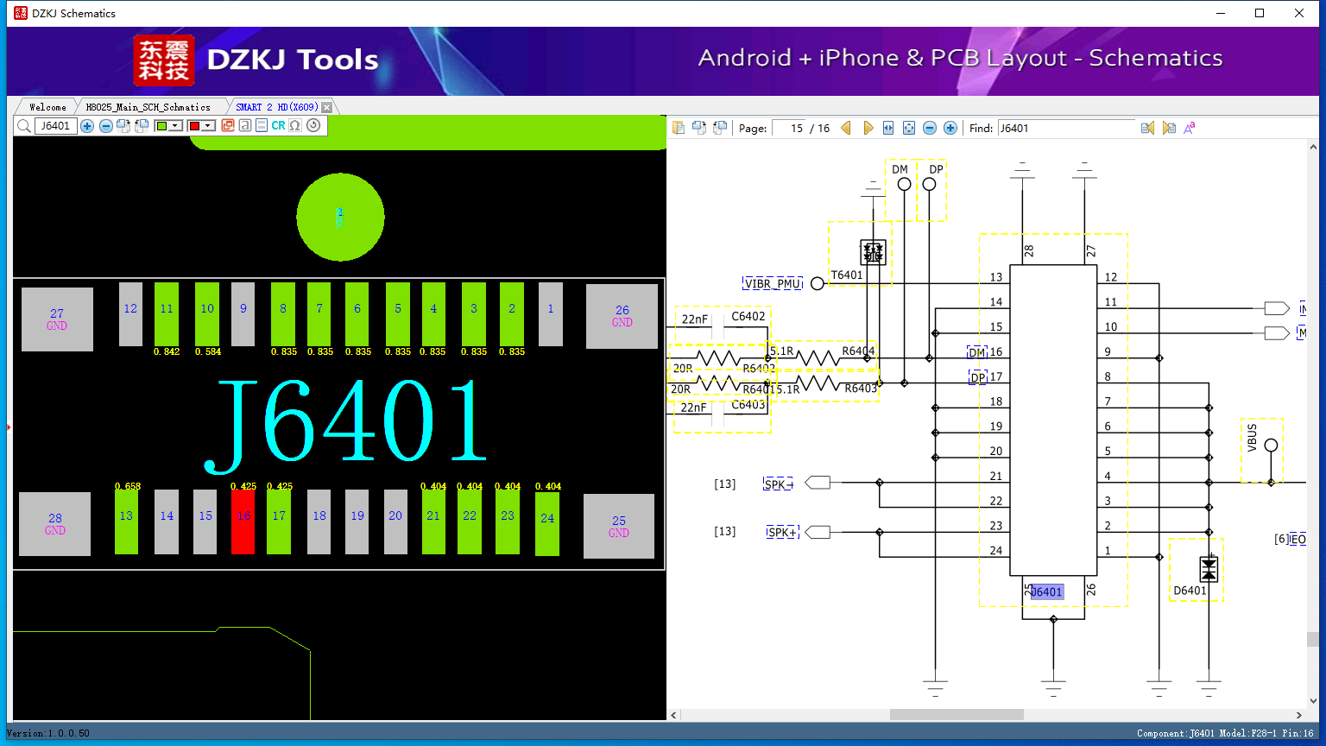Zoom in the schematic view
This screenshot has width=1326, height=746.
point(950,128)
